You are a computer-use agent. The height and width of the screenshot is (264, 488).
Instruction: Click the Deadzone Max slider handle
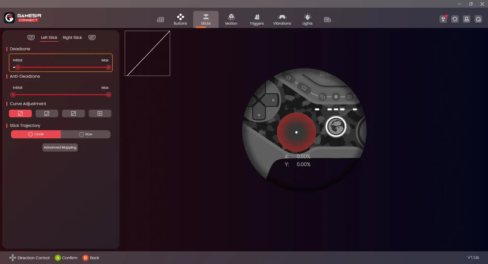tap(108, 67)
